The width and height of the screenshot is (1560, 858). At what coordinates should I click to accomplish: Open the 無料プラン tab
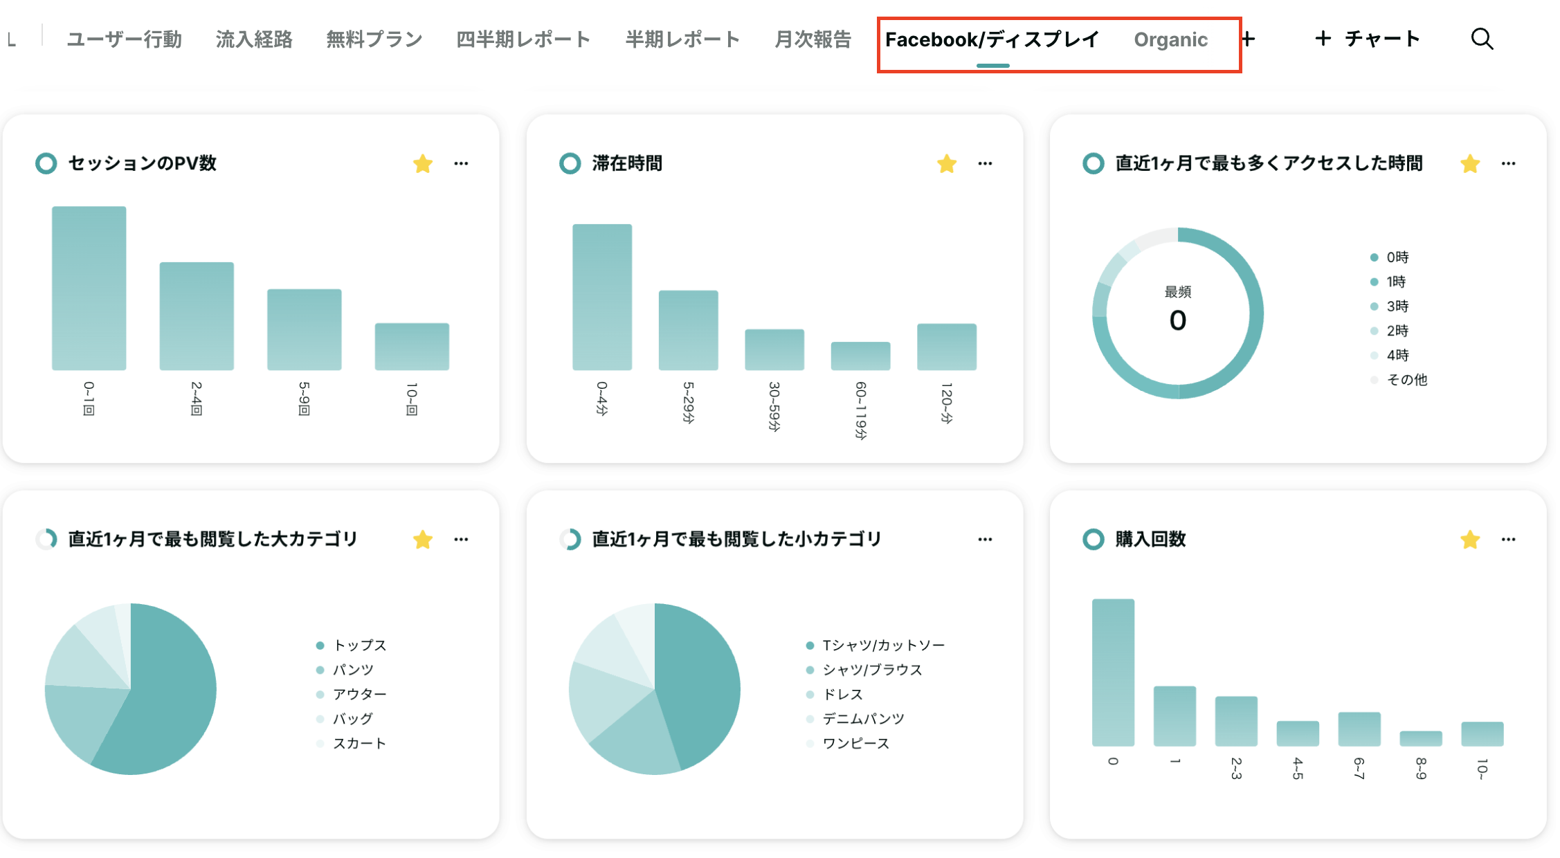(374, 39)
